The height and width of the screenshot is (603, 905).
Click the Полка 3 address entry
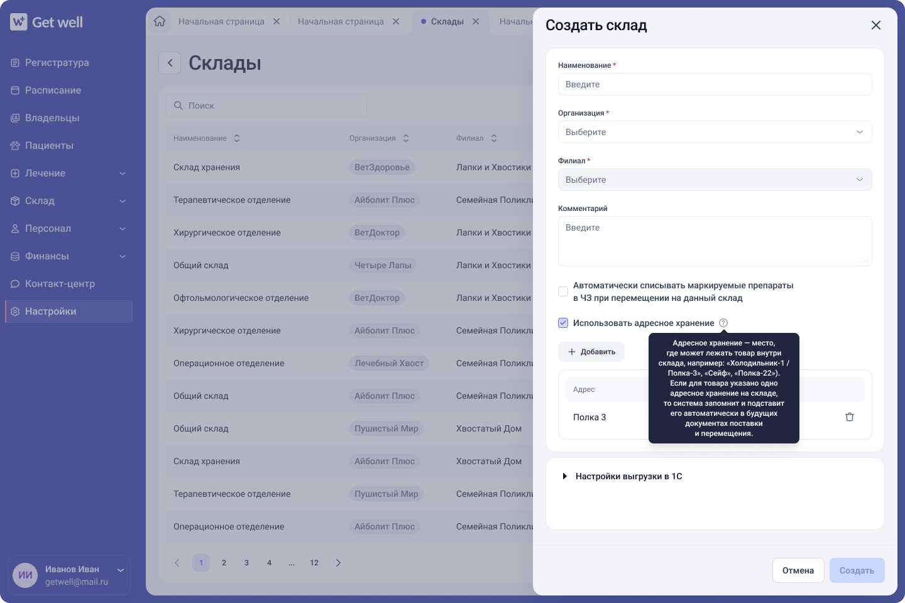click(590, 417)
